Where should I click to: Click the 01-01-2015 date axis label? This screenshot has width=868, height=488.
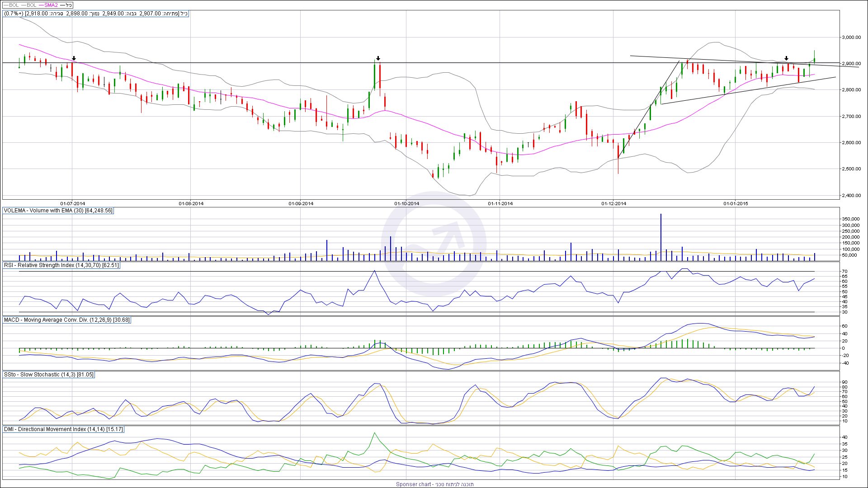click(736, 203)
